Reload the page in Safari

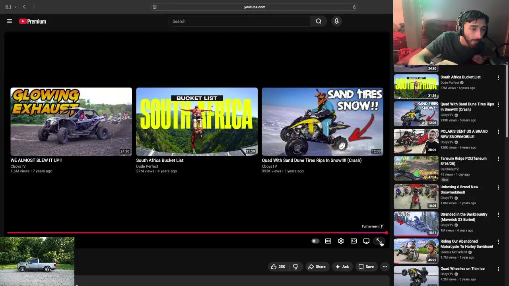tap(354, 7)
